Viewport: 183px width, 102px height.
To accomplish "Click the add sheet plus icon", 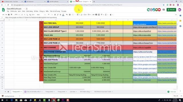I will pyautogui.click(x=5, y=92).
